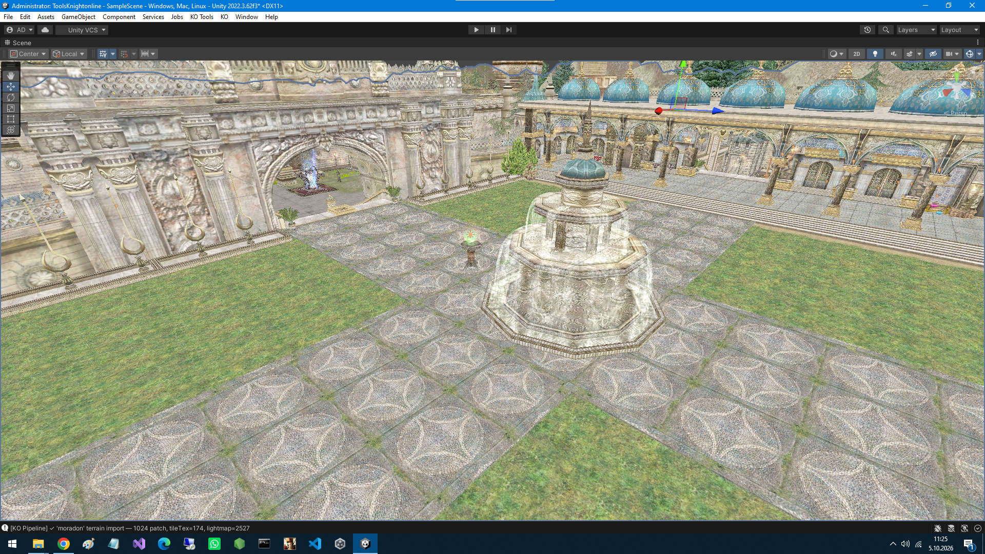
Task: Click the KO Pipeline status bar message
Action: [x=130, y=528]
